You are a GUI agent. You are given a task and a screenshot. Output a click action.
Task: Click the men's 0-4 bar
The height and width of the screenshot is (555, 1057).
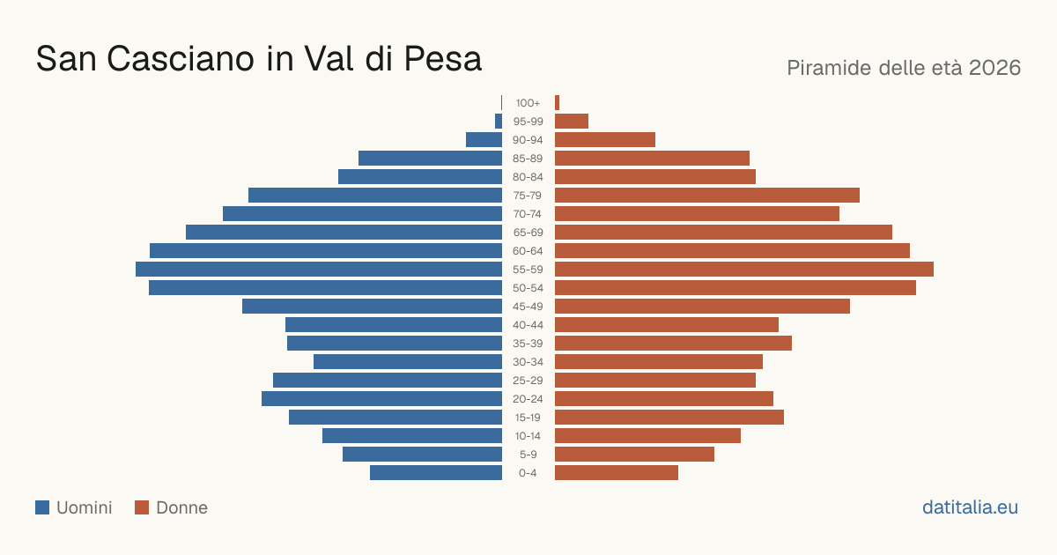(x=436, y=473)
